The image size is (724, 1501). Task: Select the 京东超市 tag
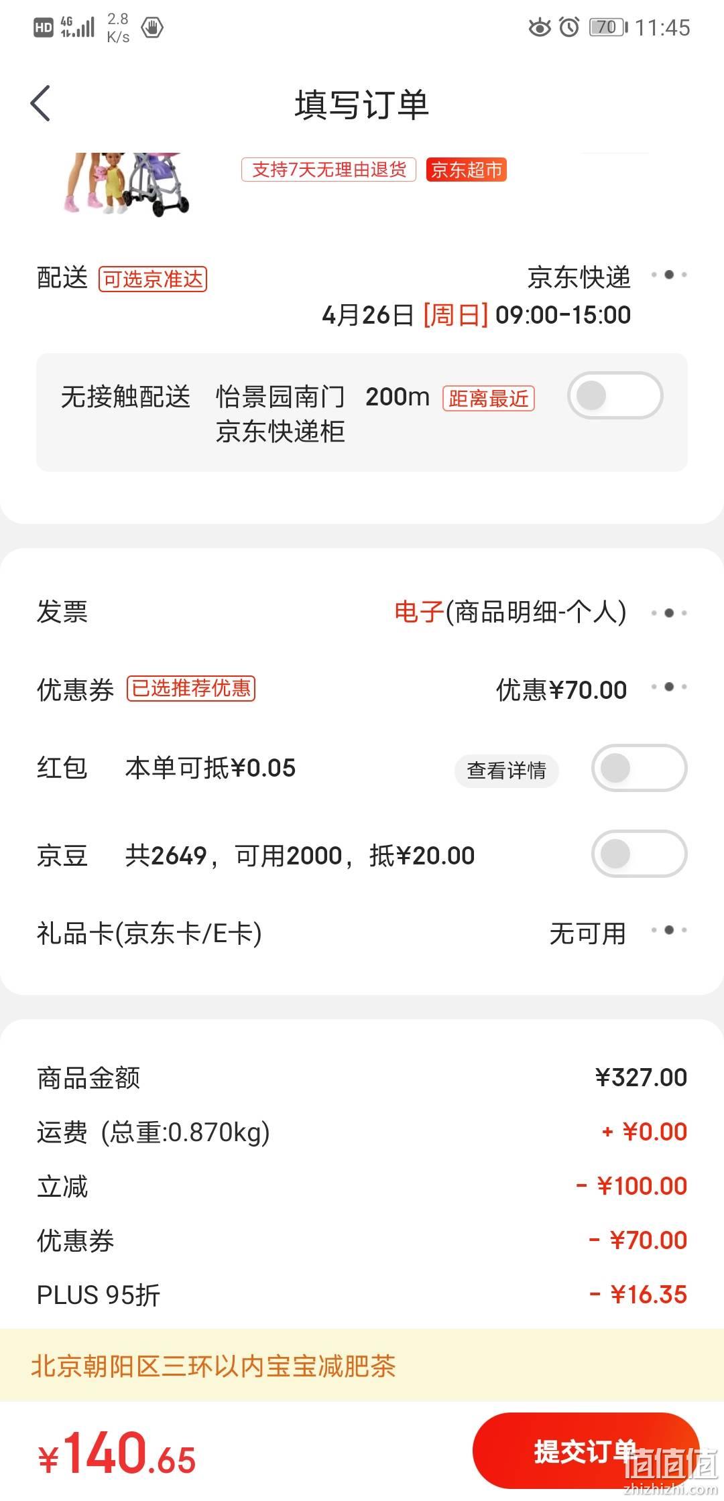pos(467,170)
